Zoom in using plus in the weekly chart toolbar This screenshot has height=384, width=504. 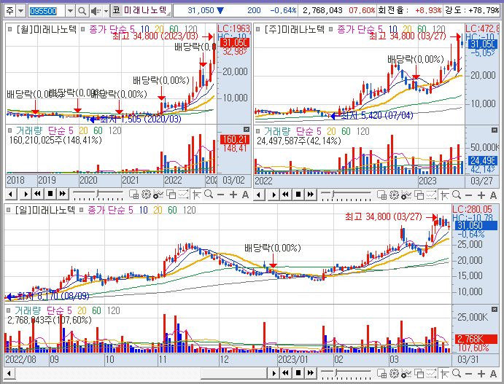(x=481, y=195)
